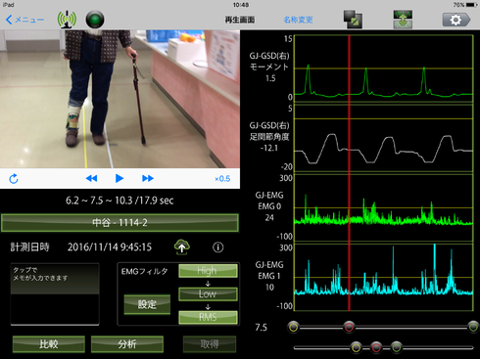
Task: Tap the yellow marker on lower slider
Action: pos(357,347)
